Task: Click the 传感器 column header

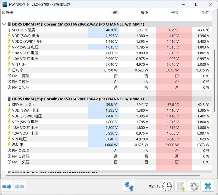Action: (8, 13)
